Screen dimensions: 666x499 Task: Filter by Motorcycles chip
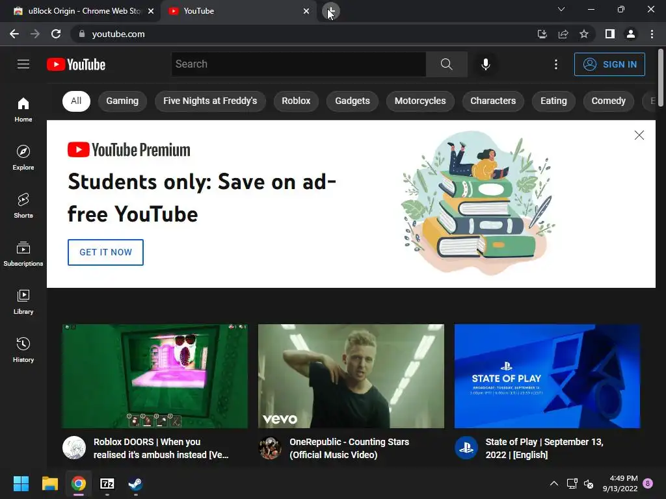pyautogui.click(x=420, y=101)
